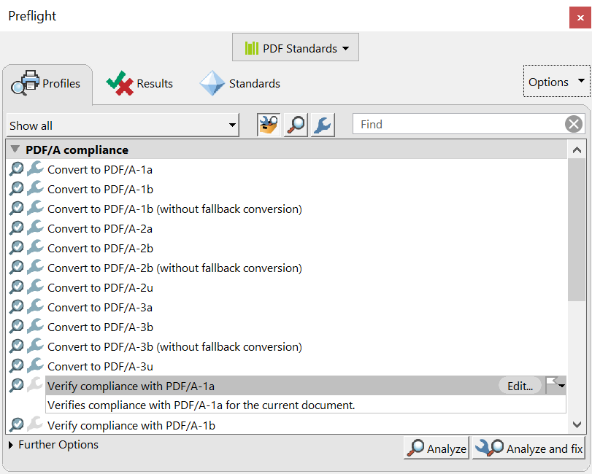Open the Options menu
The height and width of the screenshot is (474, 592).
tap(556, 82)
